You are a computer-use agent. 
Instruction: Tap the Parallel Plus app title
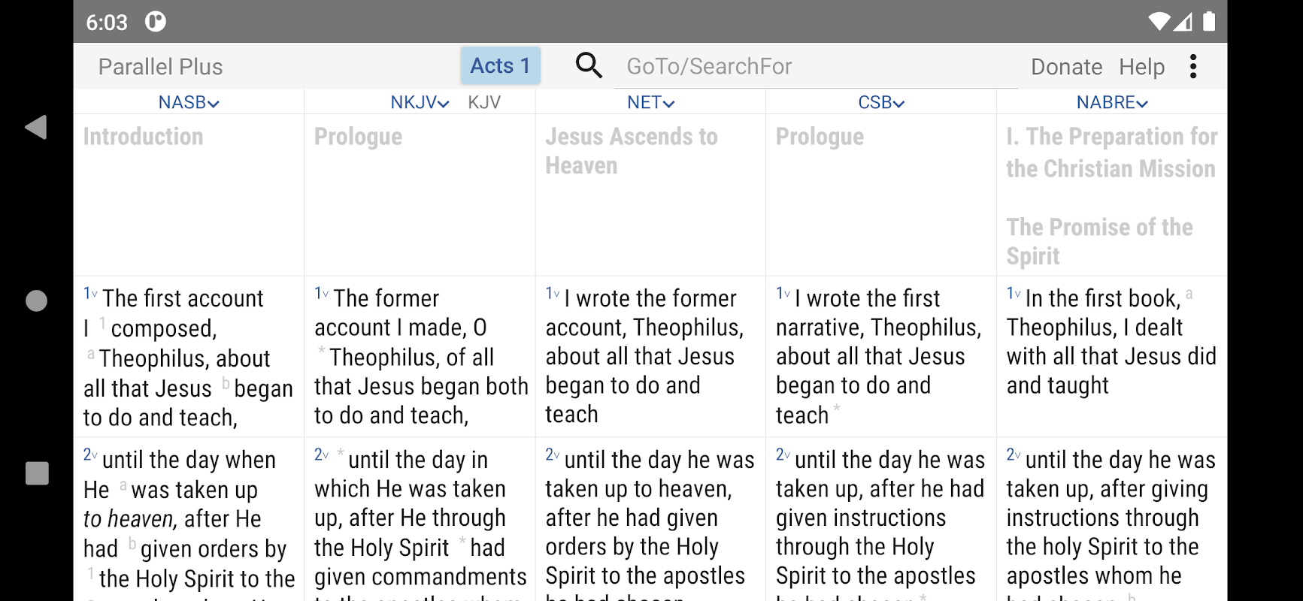(x=160, y=67)
